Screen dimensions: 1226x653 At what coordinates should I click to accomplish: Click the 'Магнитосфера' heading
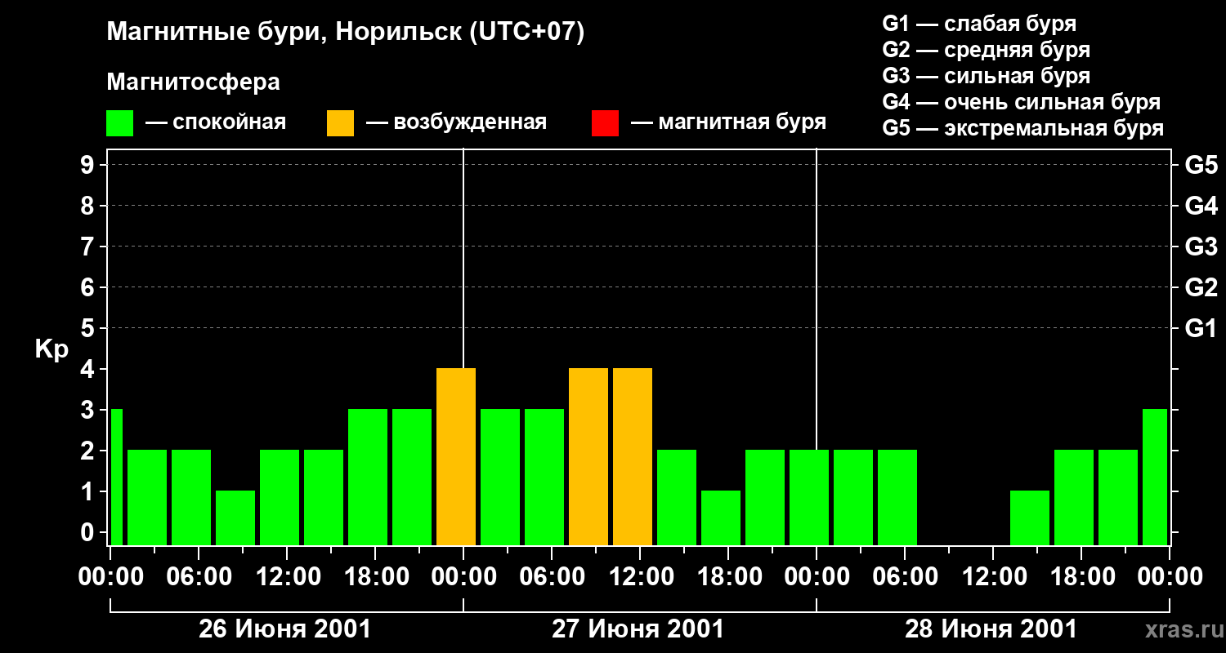tap(193, 82)
